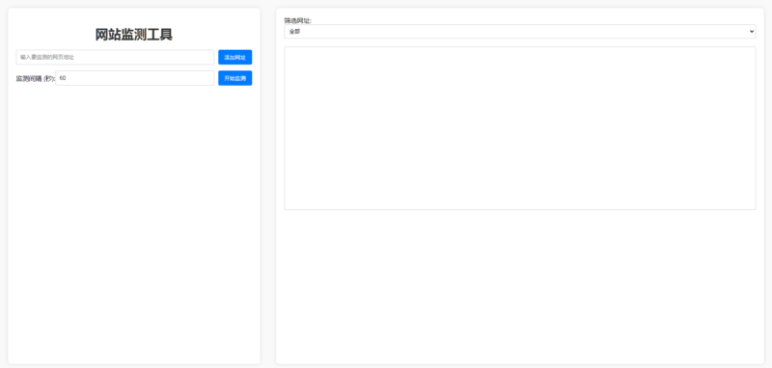Screen dimensions: 772x368
Task: Click blank space in the left panel below 开始监测
Action: pos(134,222)
